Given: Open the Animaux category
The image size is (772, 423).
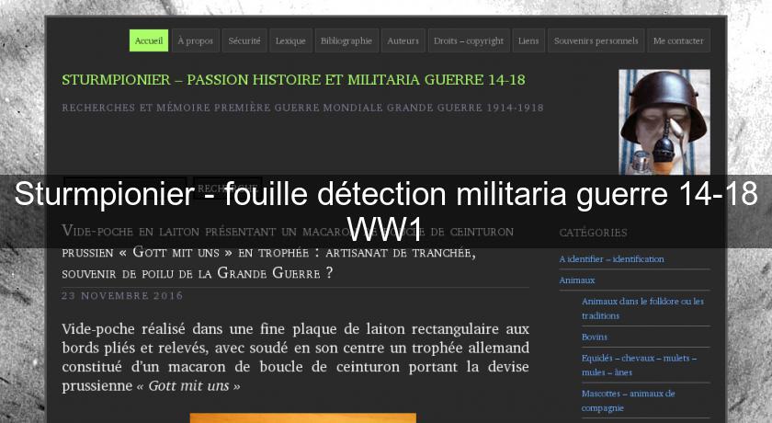Looking at the screenshot, I should tap(577, 280).
